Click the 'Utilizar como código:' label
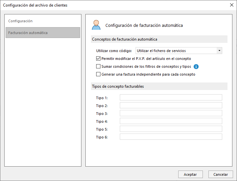This screenshot has width=237, height=181. [x=114, y=51]
